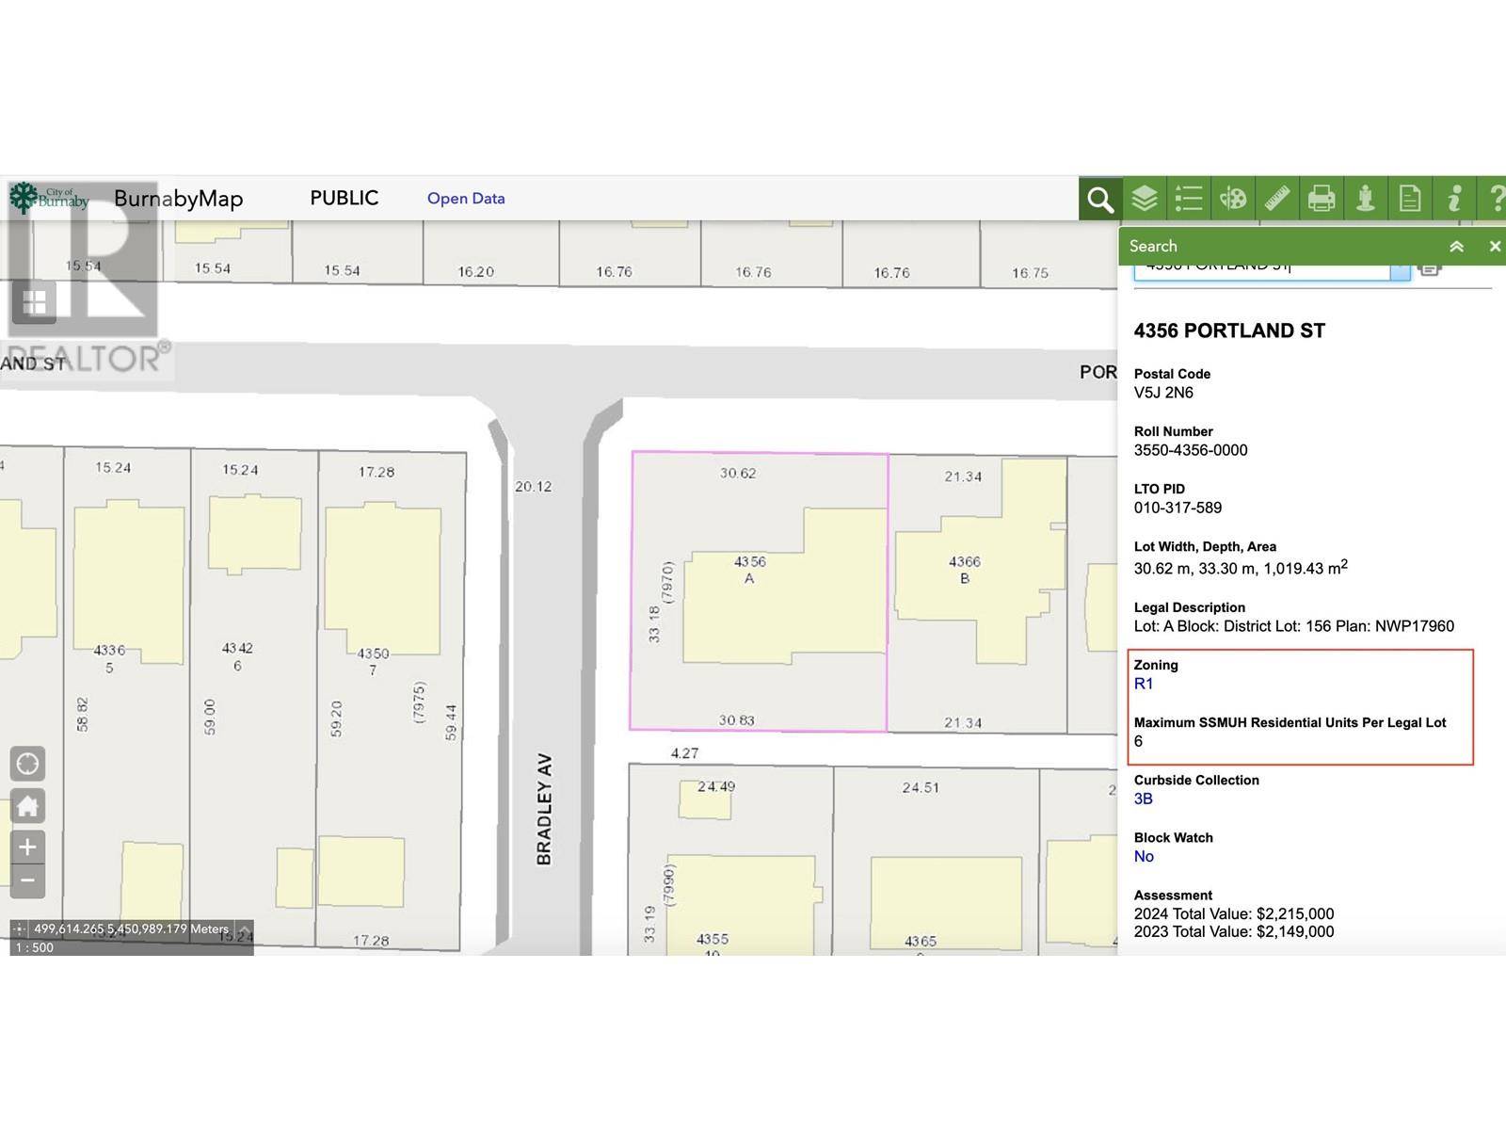Click roll number 3550-4356-0000
Image resolution: width=1506 pixels, height=1130 pixels.
point(1191,451)
